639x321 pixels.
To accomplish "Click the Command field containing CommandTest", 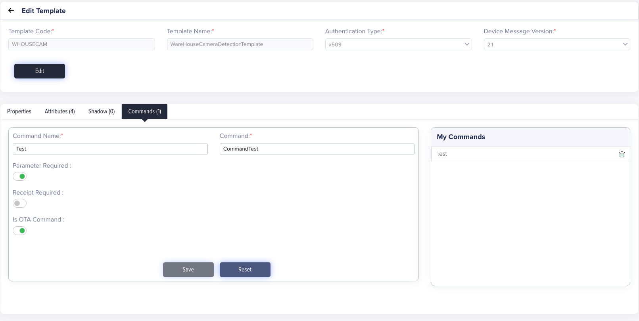I will point(317,149).
